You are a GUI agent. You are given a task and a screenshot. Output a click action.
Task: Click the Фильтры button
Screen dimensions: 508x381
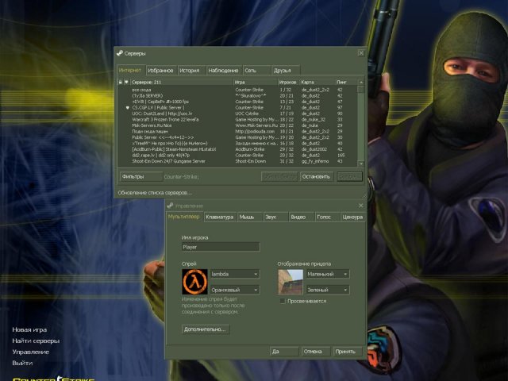click(x=141, y=176)
